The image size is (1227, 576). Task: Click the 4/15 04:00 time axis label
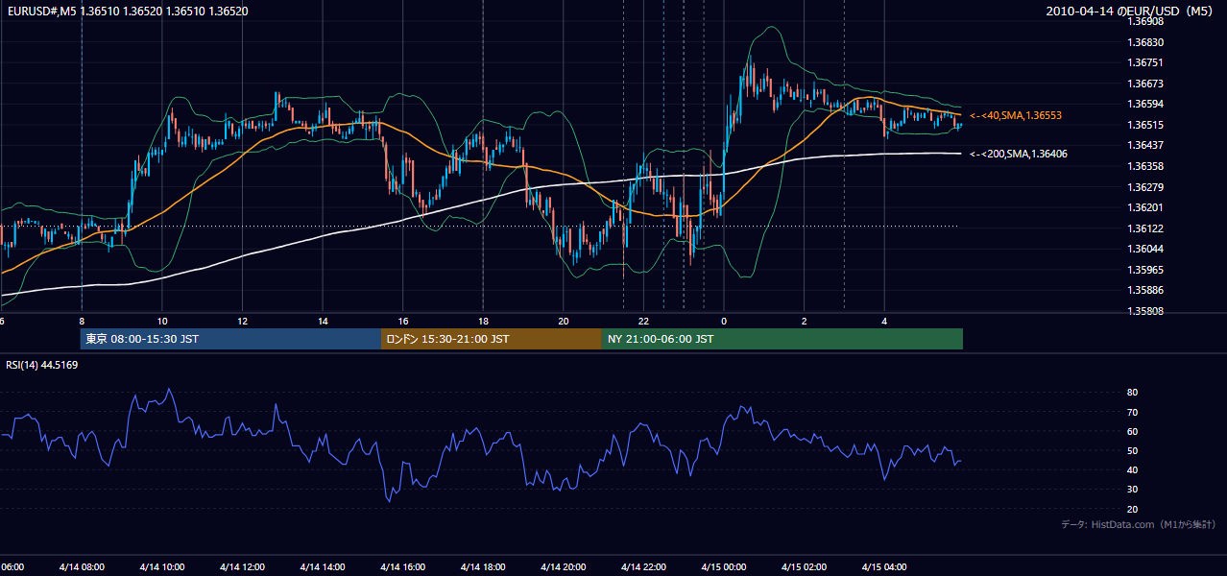[884, 566]
